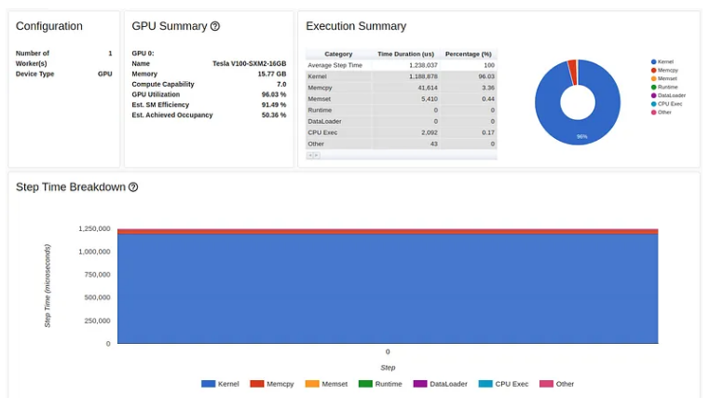The image size is (710, 410).
Task: Click the 500,000 y-axis tick label
Action: click(97, 297)
